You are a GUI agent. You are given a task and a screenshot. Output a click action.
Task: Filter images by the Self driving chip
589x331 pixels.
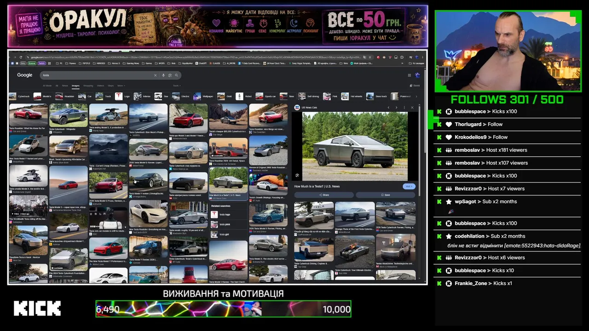point(309,97)
